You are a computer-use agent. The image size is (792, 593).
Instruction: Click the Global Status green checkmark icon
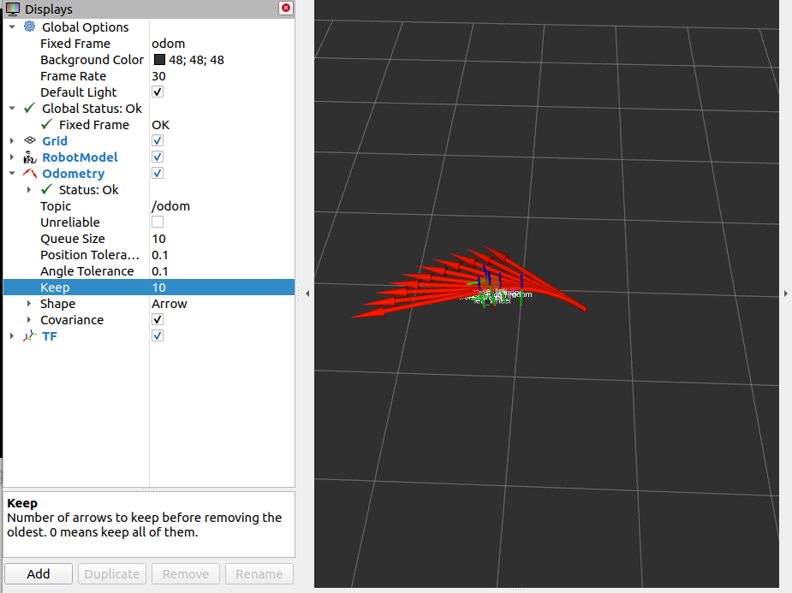click(30, 108)
